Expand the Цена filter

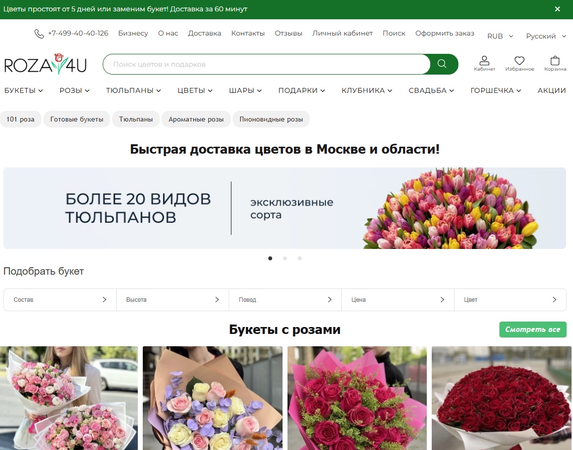coord(397,300)
